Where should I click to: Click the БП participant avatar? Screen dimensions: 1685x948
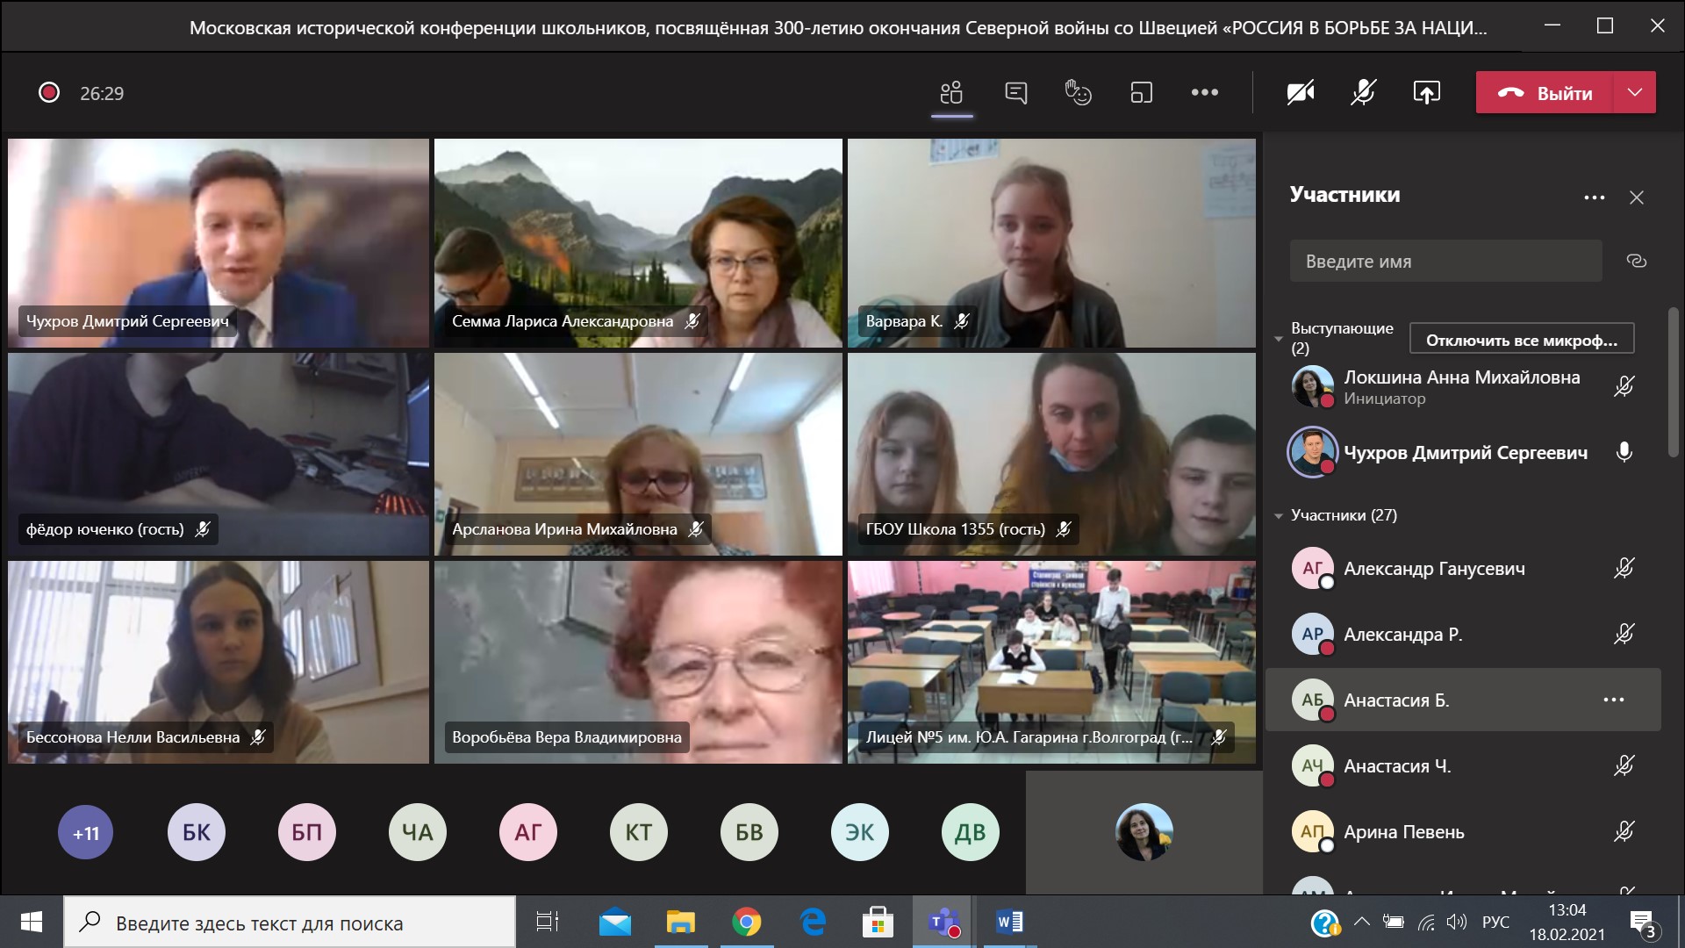coord(307,832)
